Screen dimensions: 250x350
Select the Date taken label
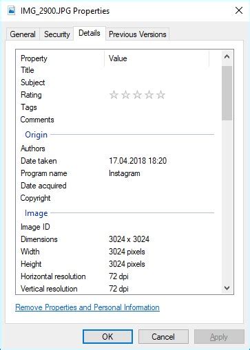39,161
